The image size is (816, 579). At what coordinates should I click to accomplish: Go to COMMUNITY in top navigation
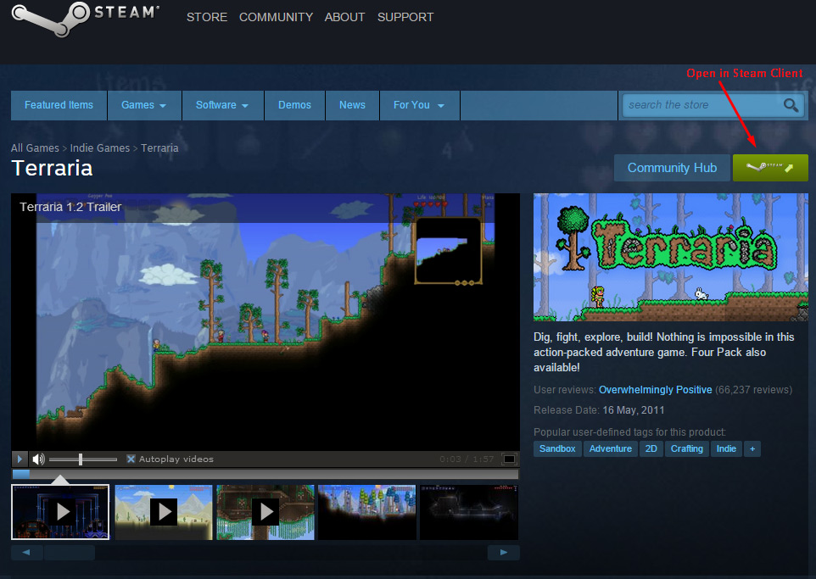(276, 17)
